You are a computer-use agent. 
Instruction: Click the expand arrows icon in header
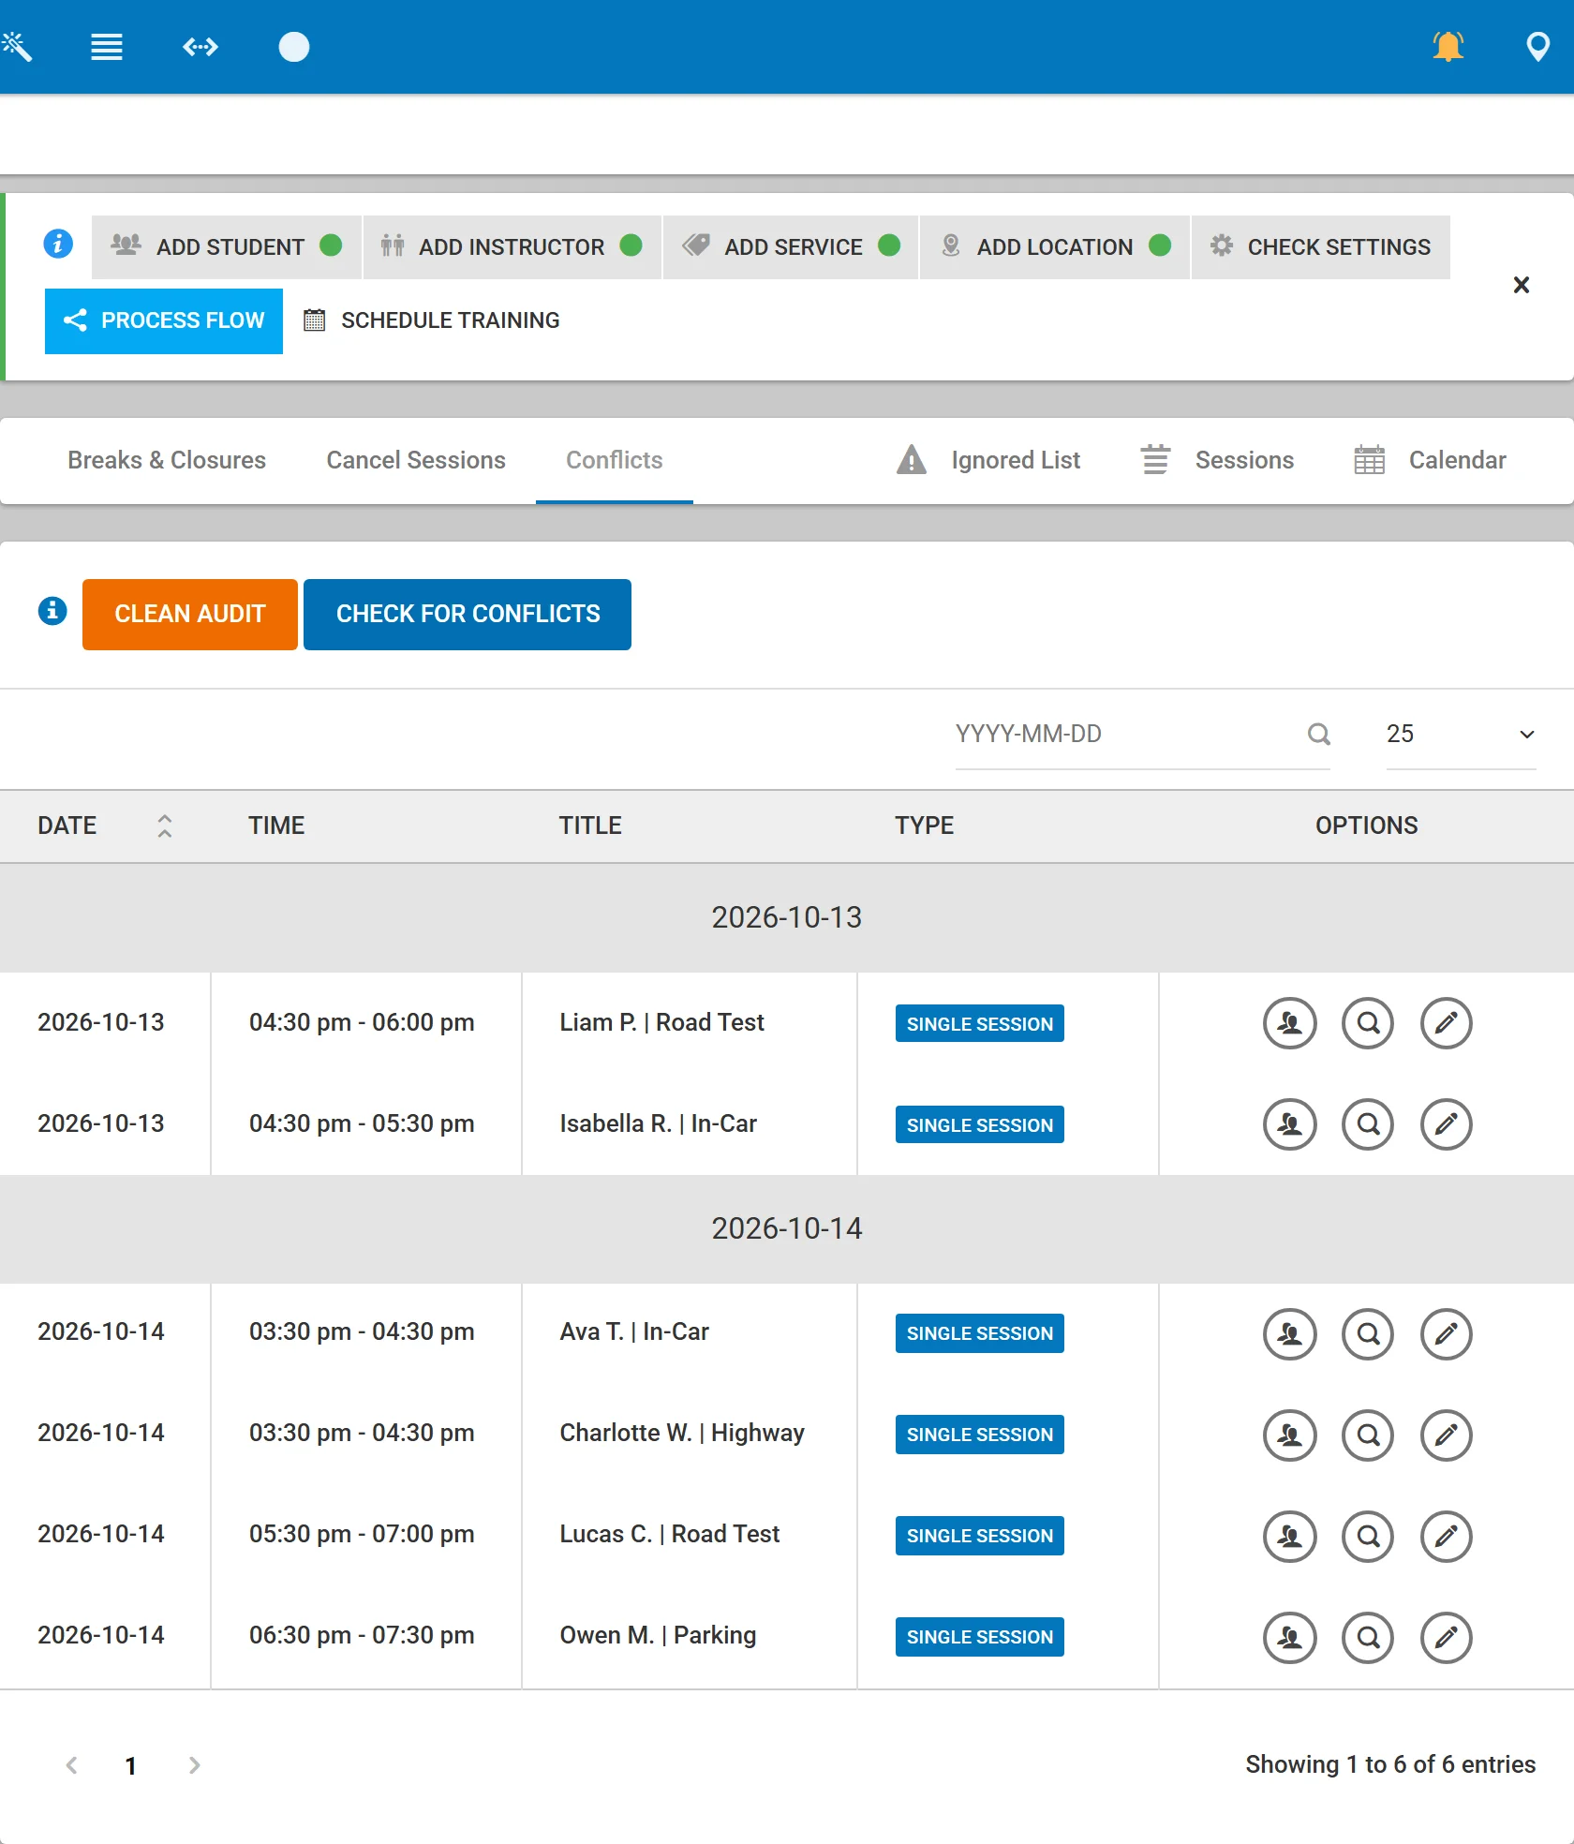point(200,47)
